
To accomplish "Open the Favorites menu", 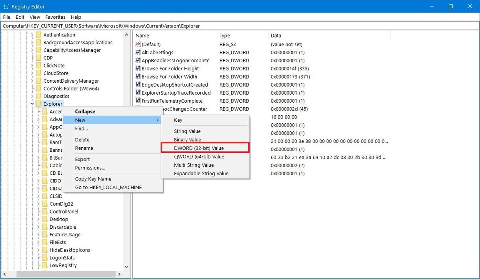I will tap(55, 17).
